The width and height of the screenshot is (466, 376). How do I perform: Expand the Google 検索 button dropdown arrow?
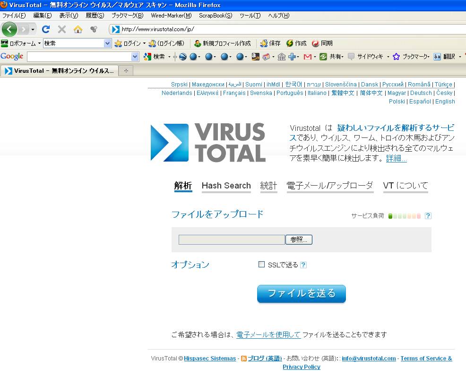(x=169, y=56)
